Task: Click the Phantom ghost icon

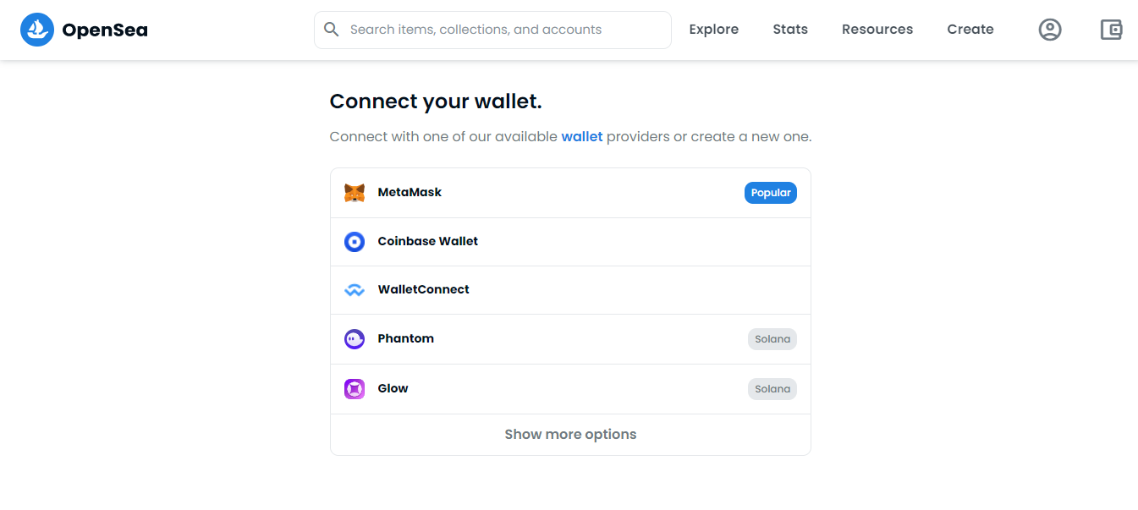Action: [355, 339]
